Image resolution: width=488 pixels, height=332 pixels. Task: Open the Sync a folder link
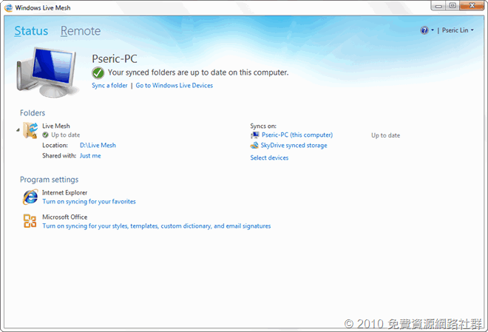pos(109,85)
